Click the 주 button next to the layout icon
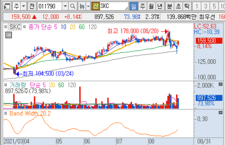 coord(17,6)
